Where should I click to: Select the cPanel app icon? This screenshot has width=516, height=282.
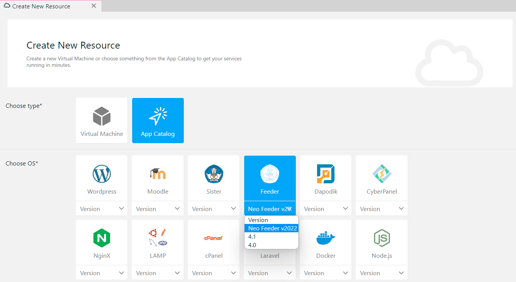coord(214,238)
